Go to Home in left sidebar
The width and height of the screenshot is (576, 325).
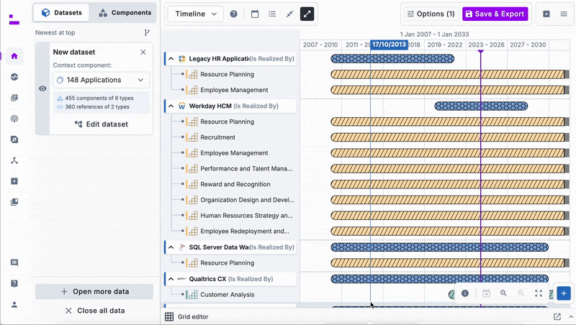coord(14,56)
